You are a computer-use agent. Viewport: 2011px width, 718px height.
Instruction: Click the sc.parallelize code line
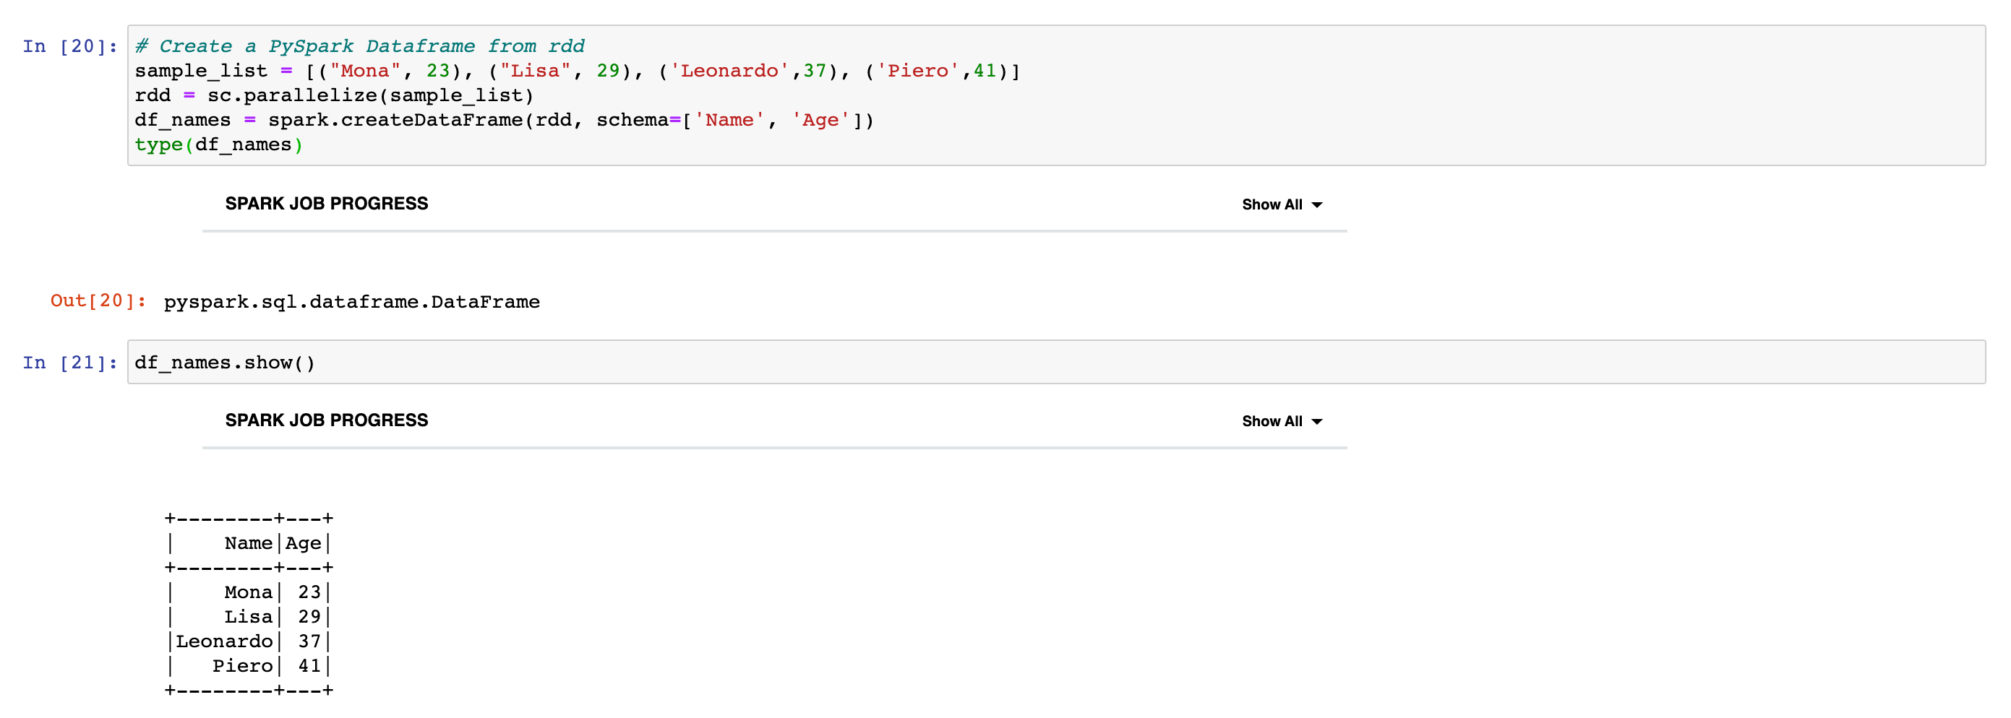[335, 95]
